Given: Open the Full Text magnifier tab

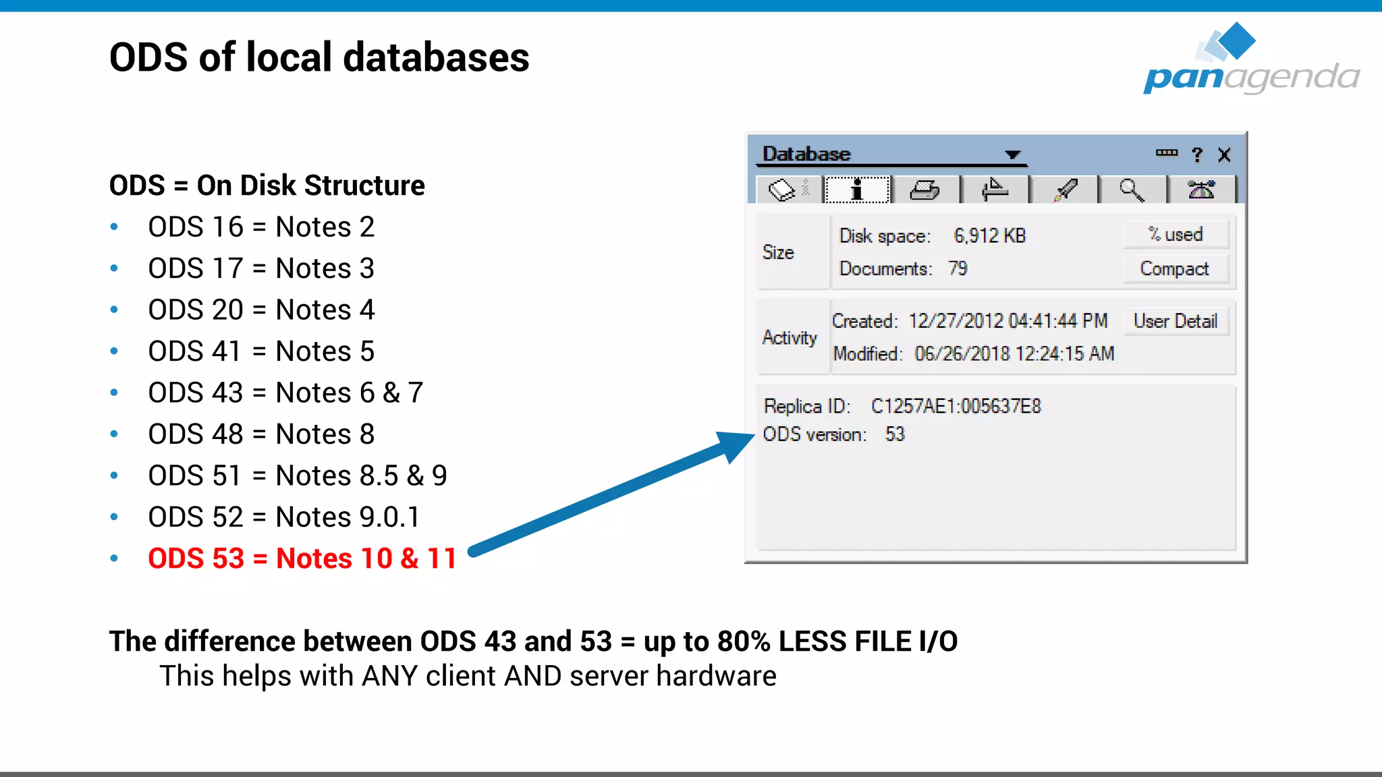Looking at the screenshot, I should click(x=1132, y=190).
